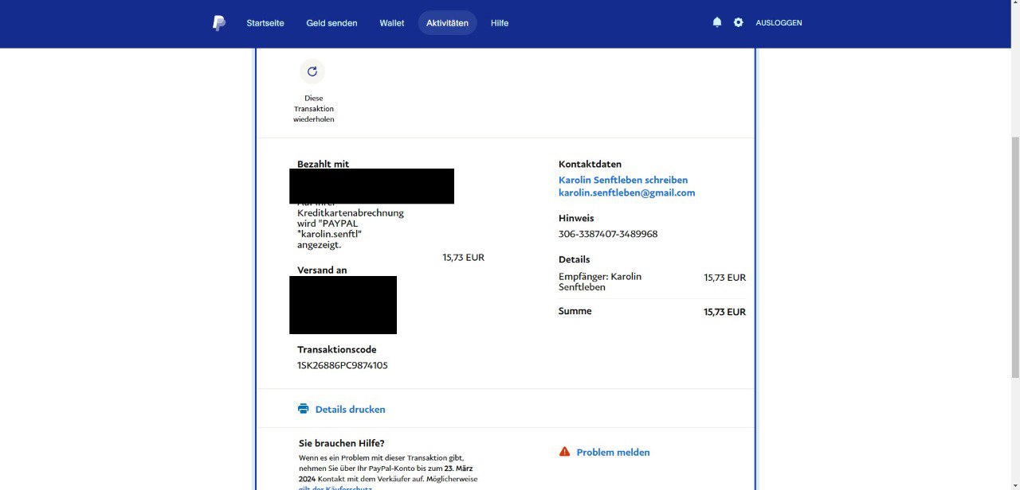The image size is (1020, 490).
Task: Click the Details drucken link
Action: click(350, 409)
